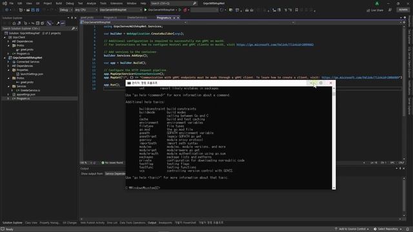
Task: Click green account avatar icon
Action: [x=377, y=3]
